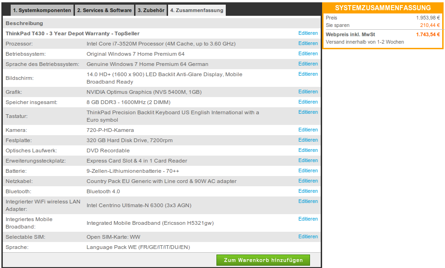Click the 'Sie sparen' label
The width and height of the screenshot is (445, 268).
(337, 25)
